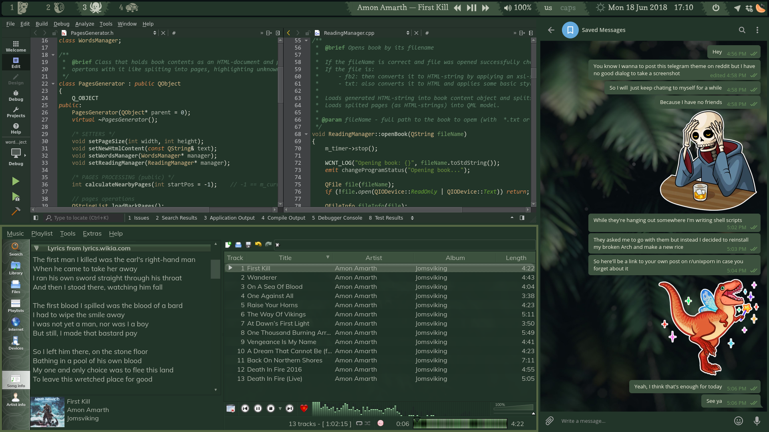Open stop button dropdown arrow
Screen dimensions: 769x432
pos(280,408)
